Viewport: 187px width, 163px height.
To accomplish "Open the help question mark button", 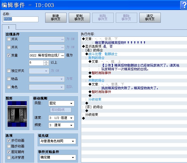I will tap(184, 5).
